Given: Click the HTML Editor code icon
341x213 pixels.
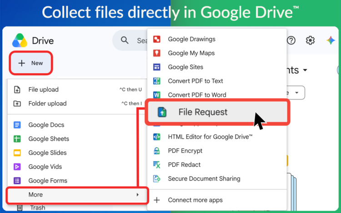Looking at the screenshot, I should (157, 137).
